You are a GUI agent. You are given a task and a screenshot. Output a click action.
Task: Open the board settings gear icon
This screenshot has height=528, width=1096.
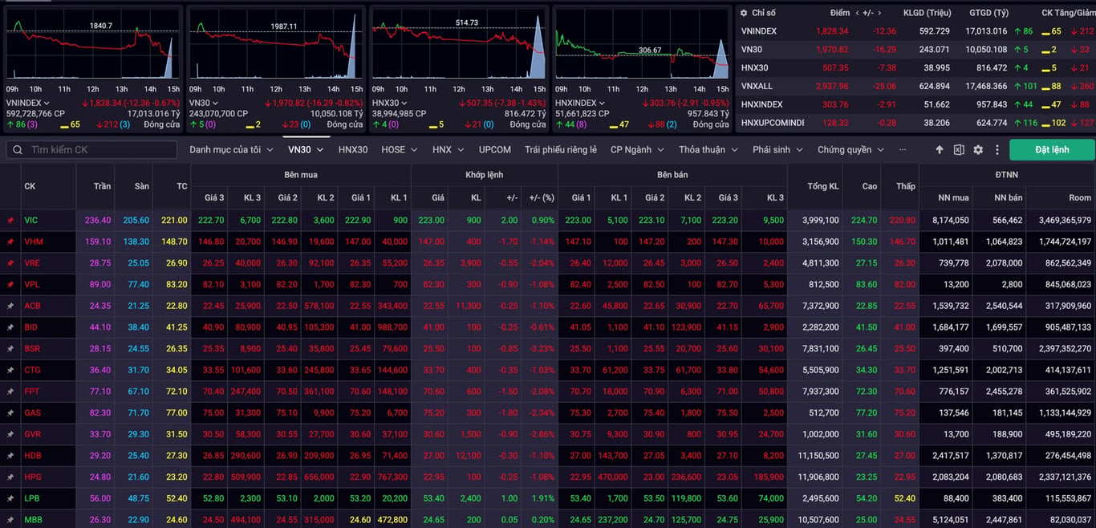pos(978,150)
